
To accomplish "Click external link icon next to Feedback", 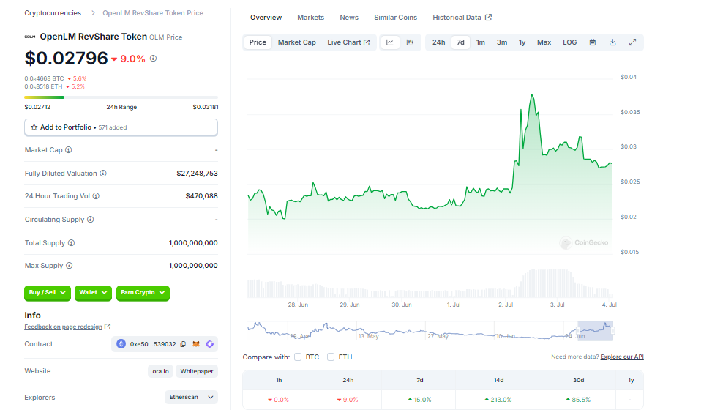I will [108, 327].
